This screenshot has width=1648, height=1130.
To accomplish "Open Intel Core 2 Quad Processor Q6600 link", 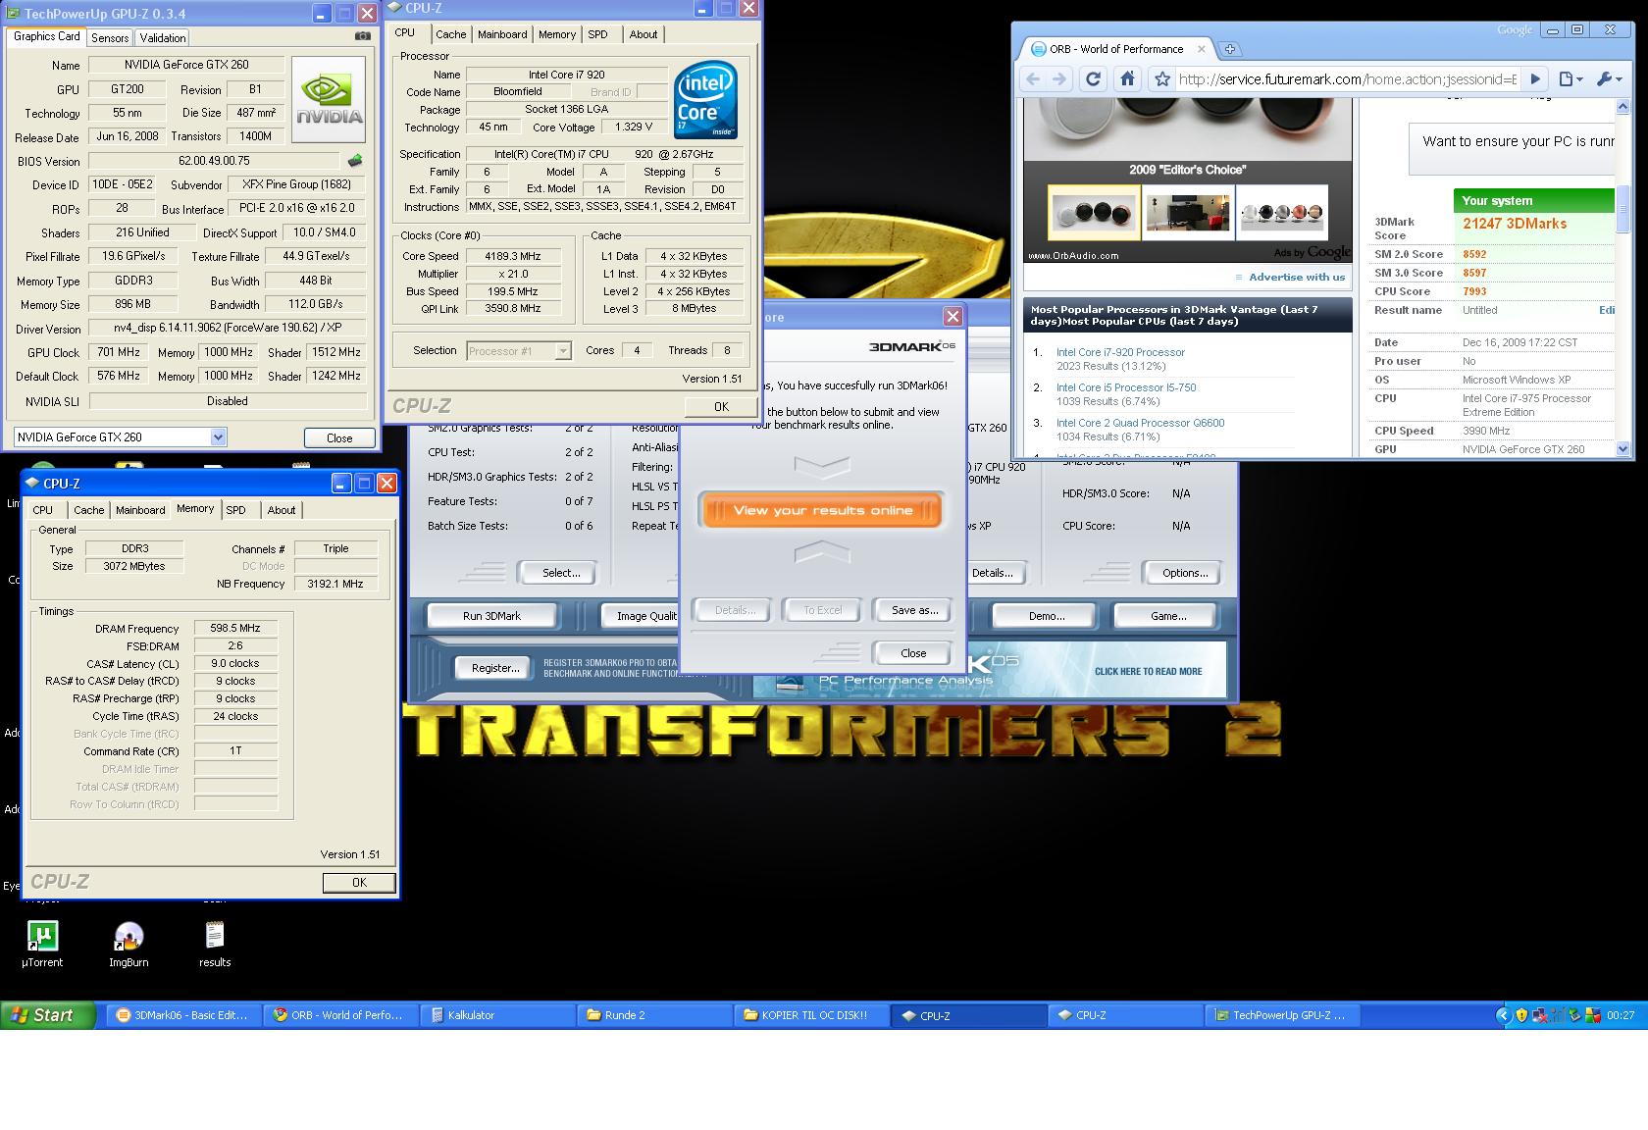I will tap(1140, 423).
